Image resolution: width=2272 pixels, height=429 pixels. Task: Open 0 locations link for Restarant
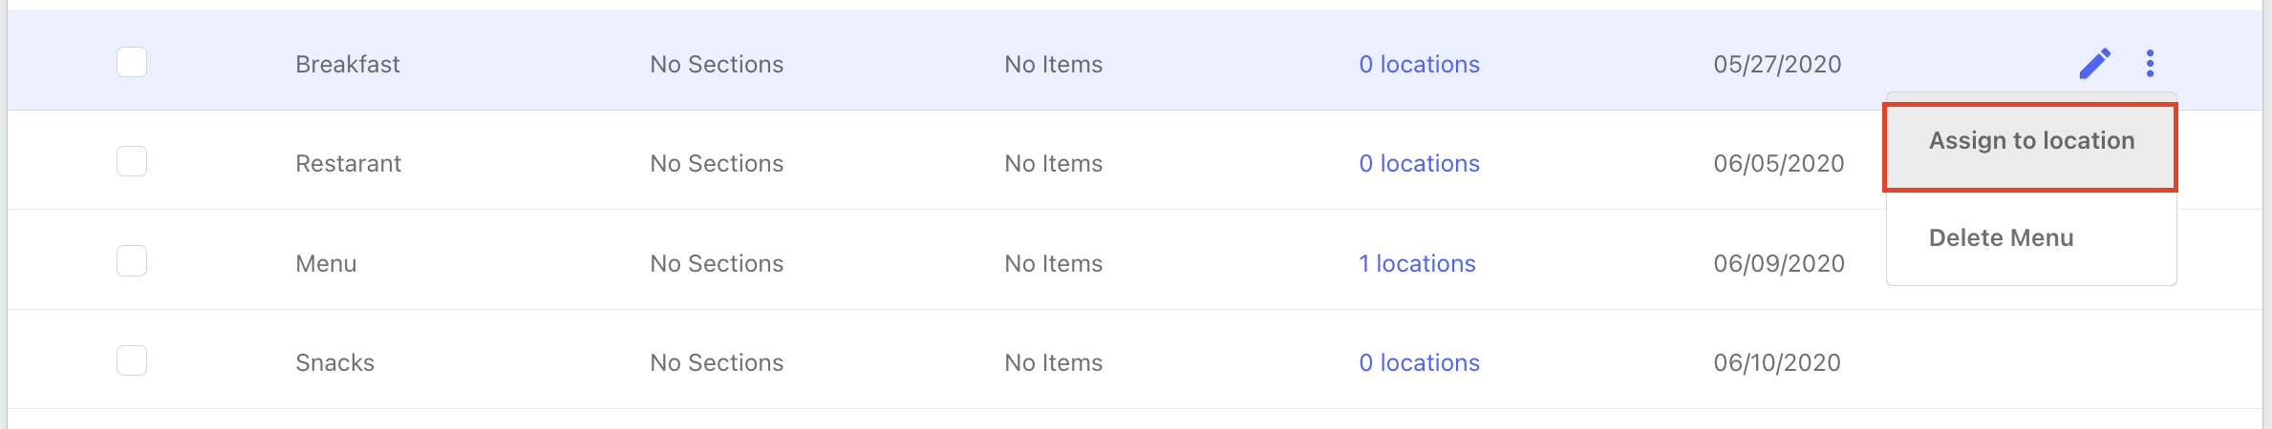1419,164
